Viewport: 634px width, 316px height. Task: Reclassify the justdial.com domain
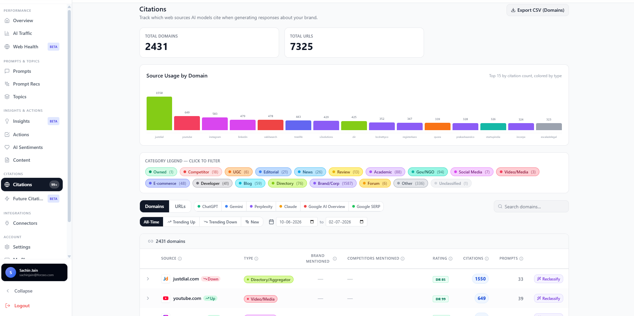click(548, 279)
